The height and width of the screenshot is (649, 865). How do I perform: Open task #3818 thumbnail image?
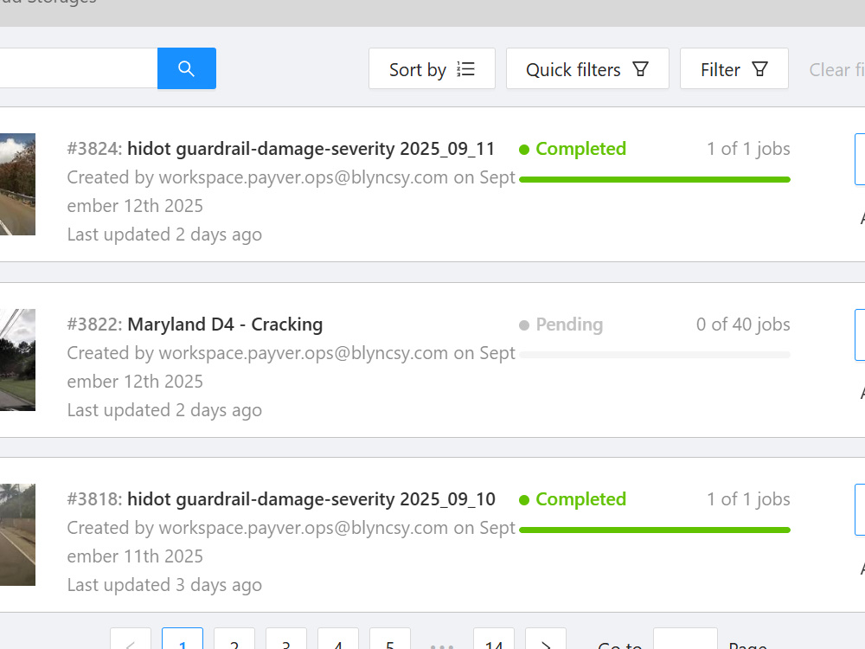click(x=17, y=535)
